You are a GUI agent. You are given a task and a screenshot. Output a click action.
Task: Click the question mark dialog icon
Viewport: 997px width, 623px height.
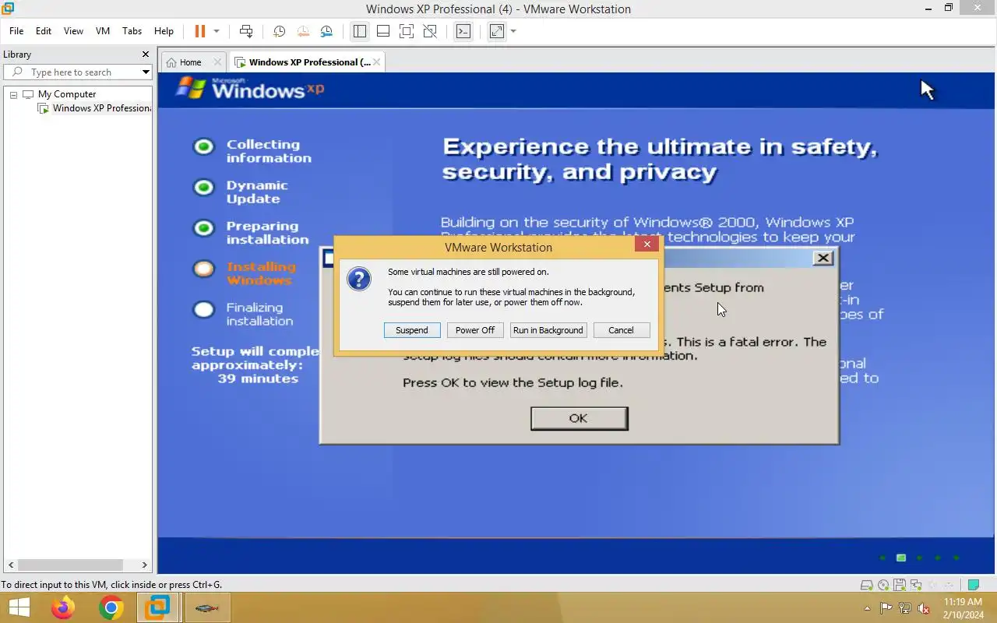pos(359,279)
